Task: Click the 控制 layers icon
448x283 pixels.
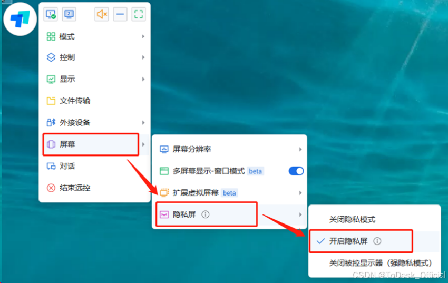Action: [x=51, y=57]
